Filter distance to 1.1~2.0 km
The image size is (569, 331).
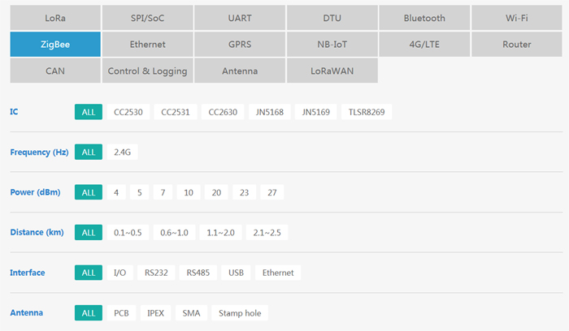(x=220, y=233)
